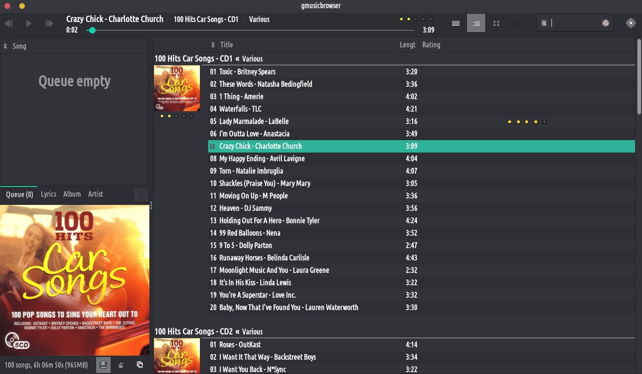Screen dimensions: 642x374
Task: Click the Song column header in the queue panel
Action: [79, 46]
